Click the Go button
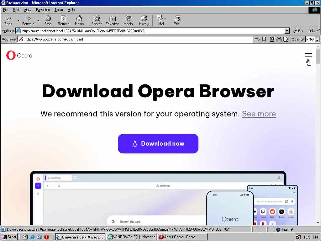The width and height of the screenshot is (321, 241). (x=298, y=31)
